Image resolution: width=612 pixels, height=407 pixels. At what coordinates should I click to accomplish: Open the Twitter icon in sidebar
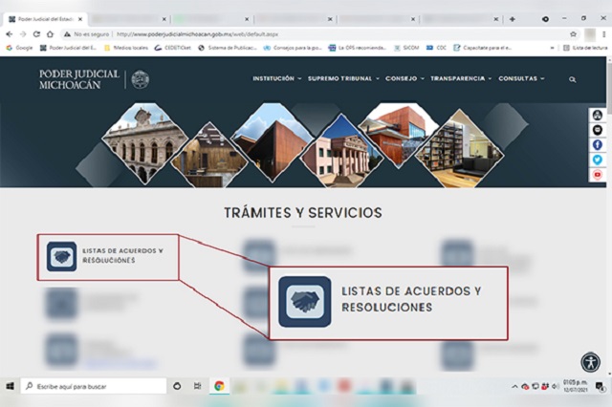[597, 160]
